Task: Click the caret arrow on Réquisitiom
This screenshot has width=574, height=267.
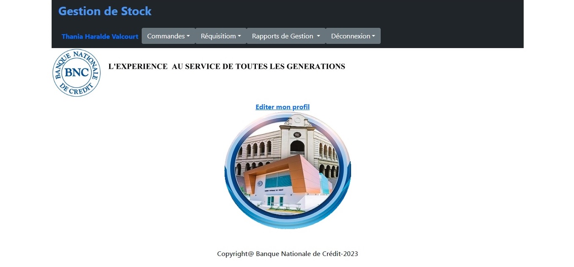Action: point(239,36)
